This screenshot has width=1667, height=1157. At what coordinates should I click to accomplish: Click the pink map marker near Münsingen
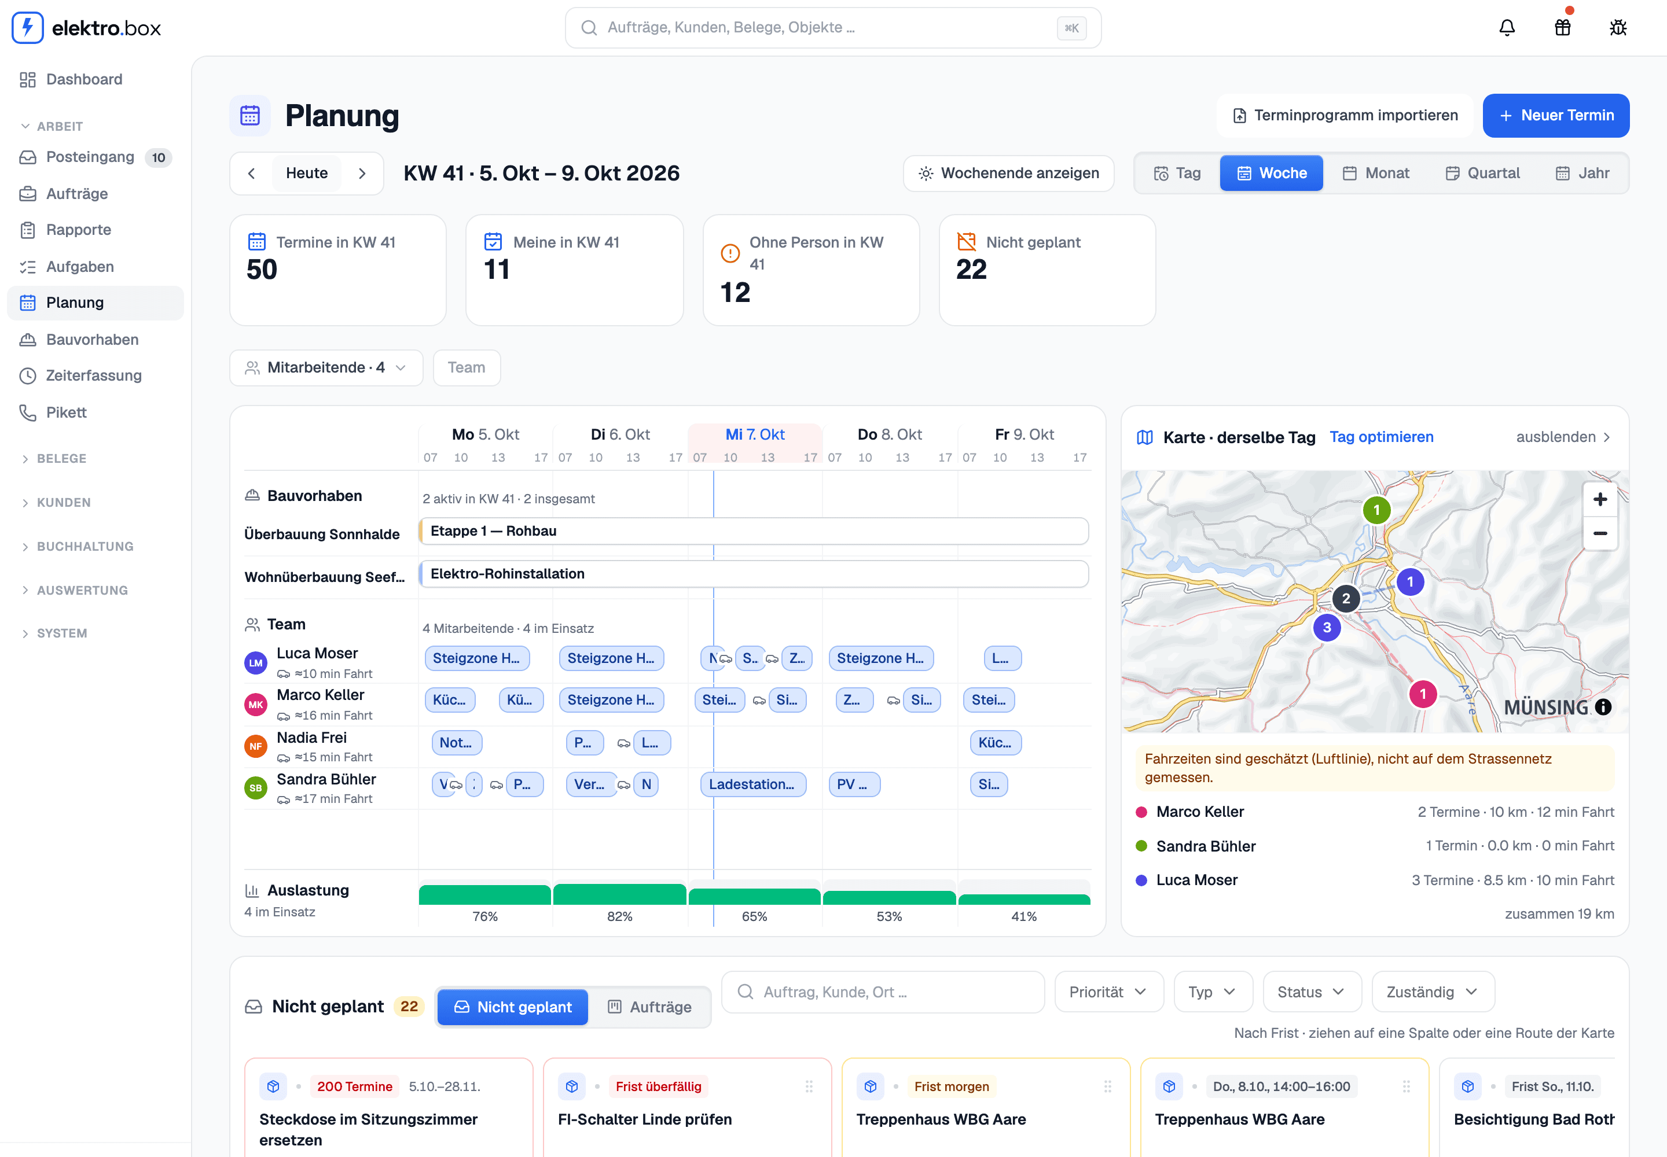coord(1423,695)
